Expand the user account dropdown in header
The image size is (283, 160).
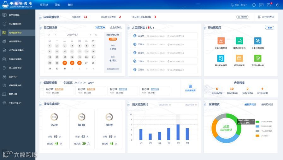pyautogui.click(x=239, y=5)
